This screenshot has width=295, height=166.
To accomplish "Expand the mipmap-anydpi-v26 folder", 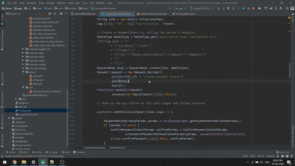I will [x=23, y=49].
